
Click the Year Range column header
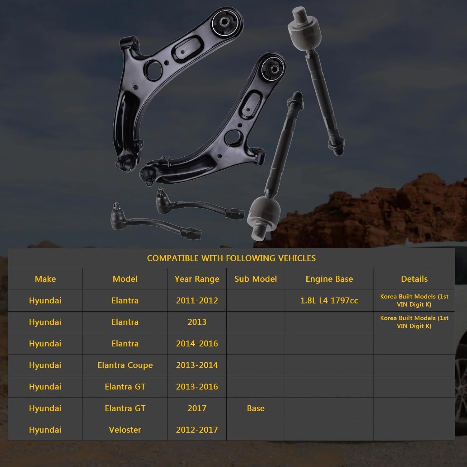click(x=197, y=279)
